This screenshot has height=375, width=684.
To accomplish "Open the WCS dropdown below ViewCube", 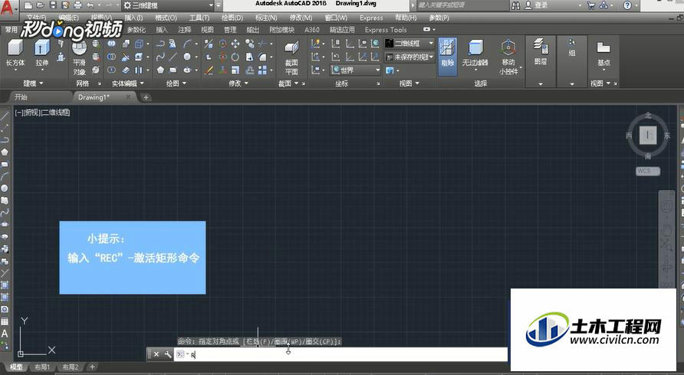I will pyautogui.click(x=648, y=171).
